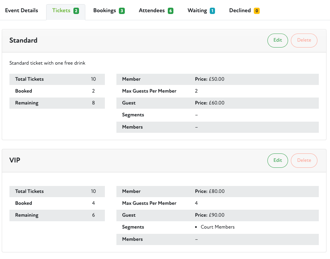
Task: Select the Standard ticket description text
Action: click(x=47, y=63)
